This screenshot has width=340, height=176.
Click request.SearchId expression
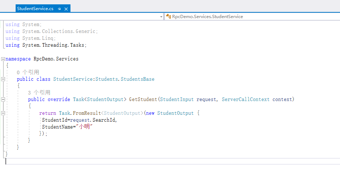pos(92,120)
